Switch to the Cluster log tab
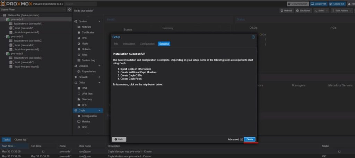Image resolution: width=355 pixels, height=158 pixels. tap(20, 140)
